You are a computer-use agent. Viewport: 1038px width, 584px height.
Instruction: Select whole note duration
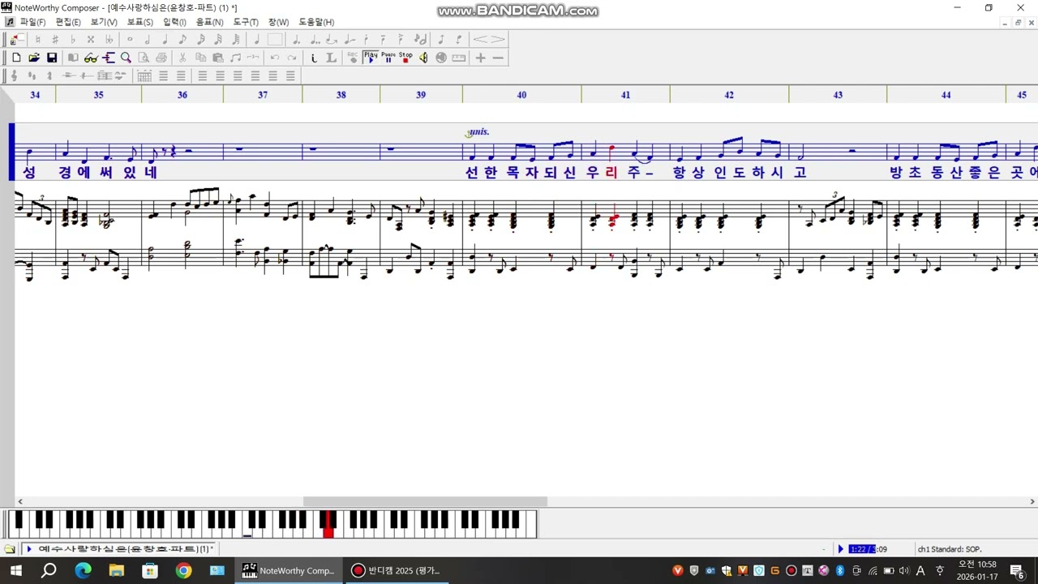pos(130,39)
